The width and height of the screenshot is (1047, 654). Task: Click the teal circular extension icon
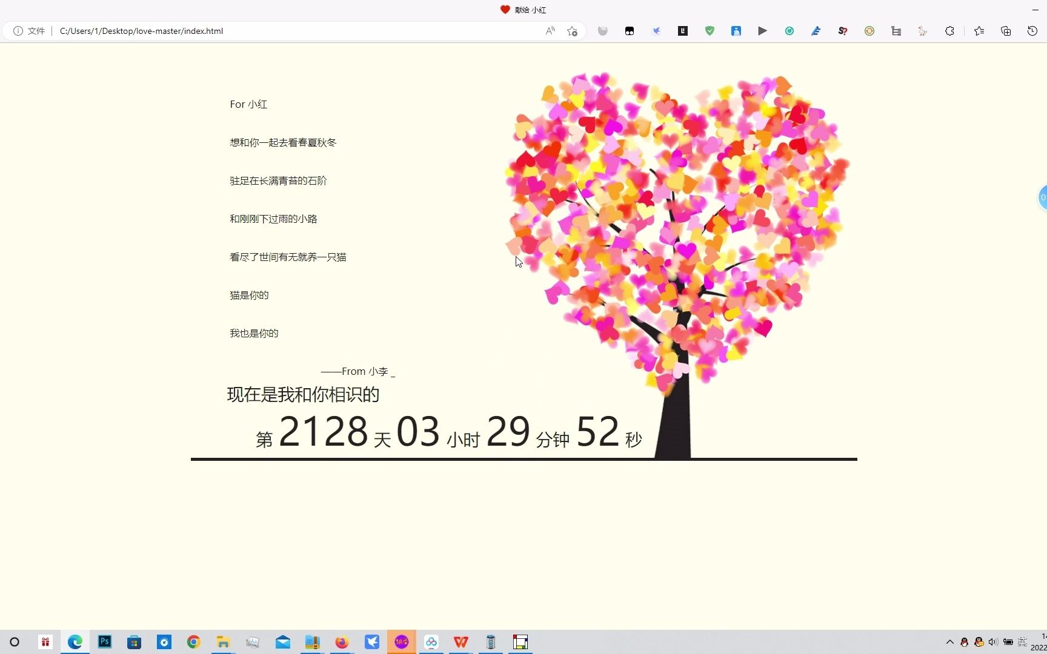coord(789,31)
